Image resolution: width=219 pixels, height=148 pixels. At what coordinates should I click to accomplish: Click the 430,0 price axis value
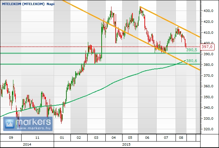(208, 11)
